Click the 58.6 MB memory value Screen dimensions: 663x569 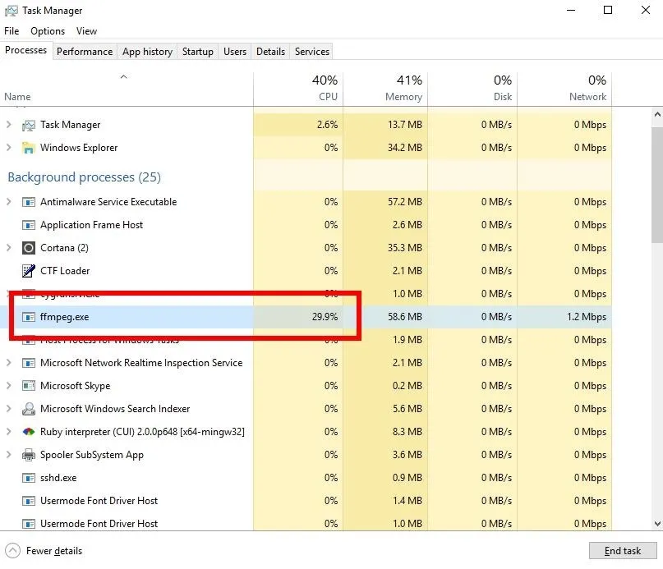405,317
